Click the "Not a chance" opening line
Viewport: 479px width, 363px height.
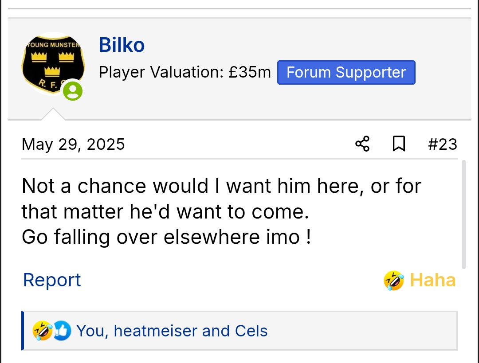click(x=221, y=186)
